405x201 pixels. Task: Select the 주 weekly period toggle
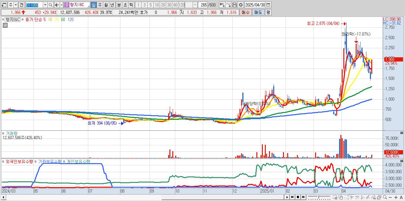coord(100,5)
